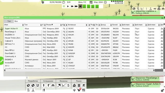Set double speed with two-arrow button
165x93 pixels.
[x=72, y=6]
